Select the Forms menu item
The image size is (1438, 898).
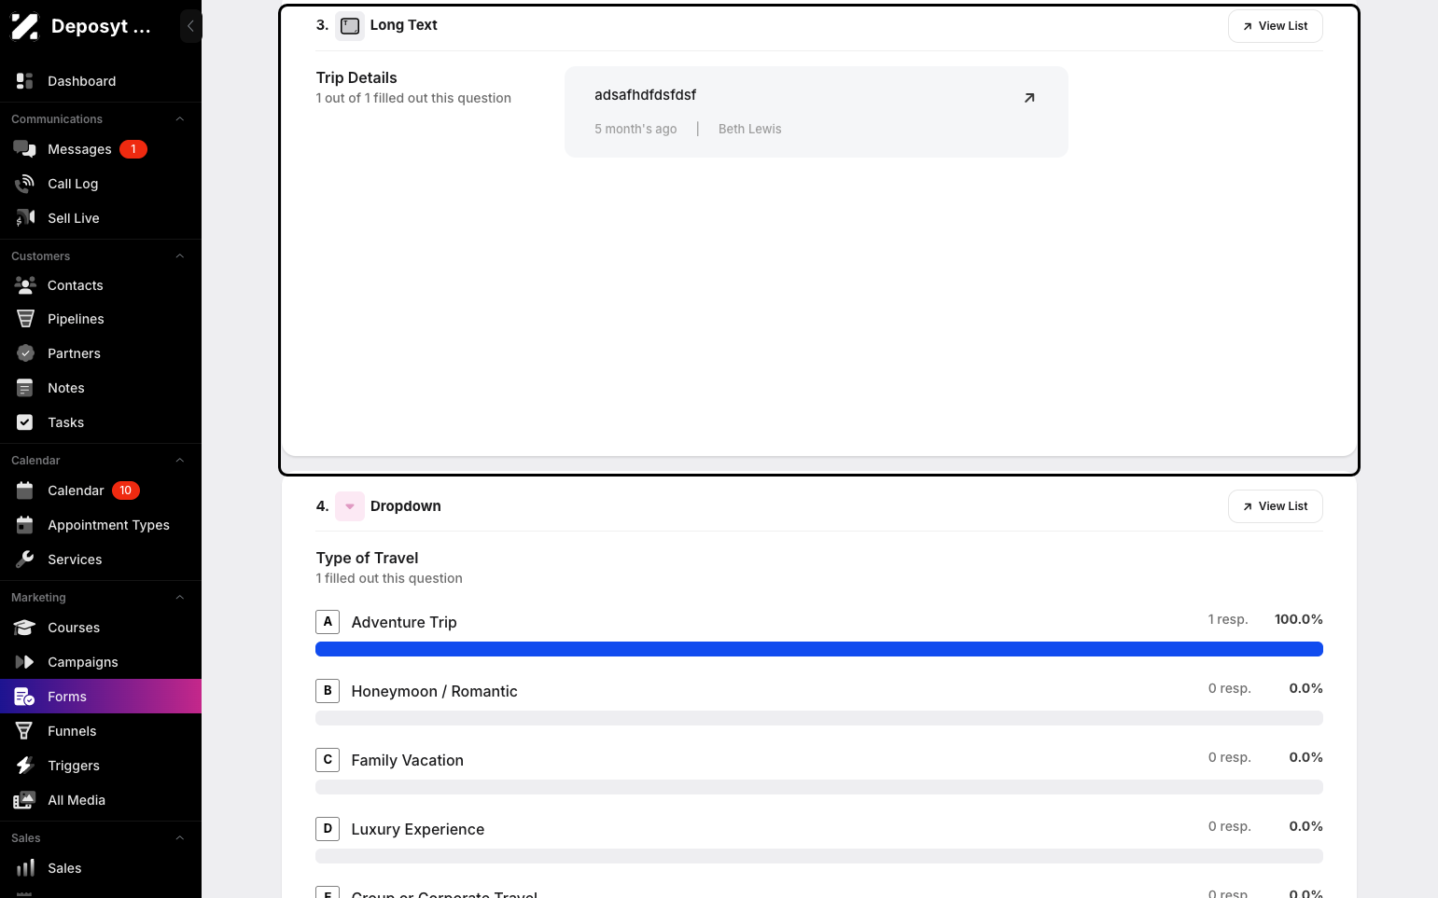click(101, 697)
